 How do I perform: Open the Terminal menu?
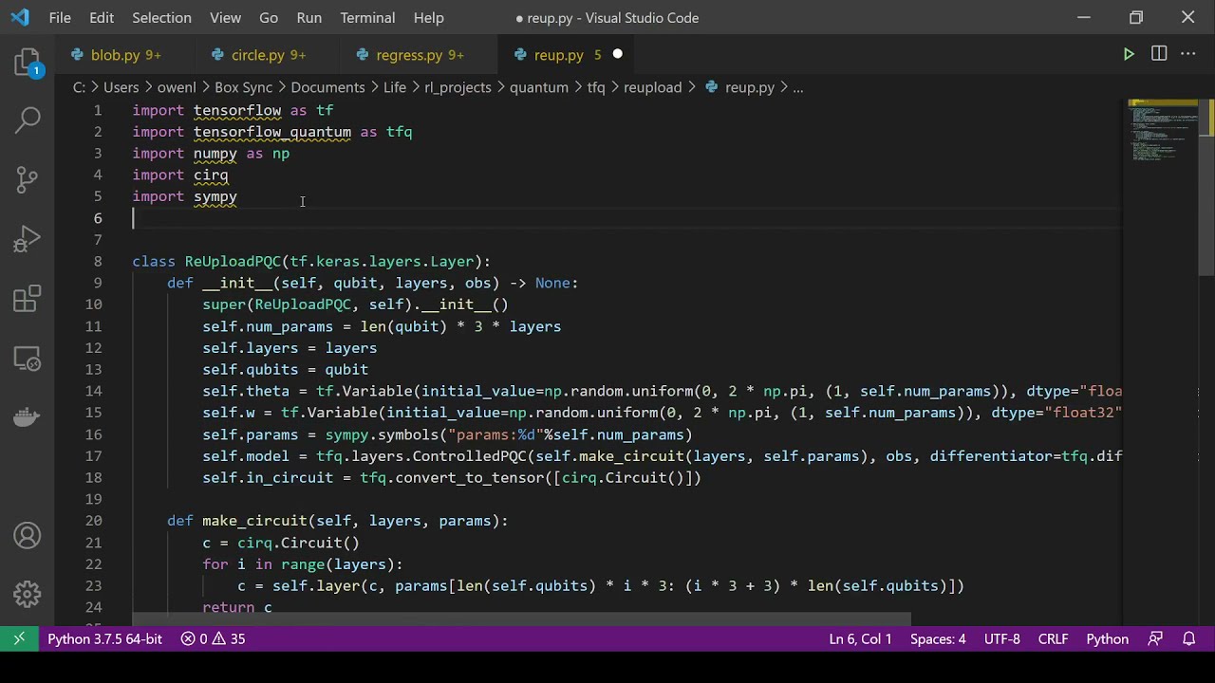[x=367, y=17]
